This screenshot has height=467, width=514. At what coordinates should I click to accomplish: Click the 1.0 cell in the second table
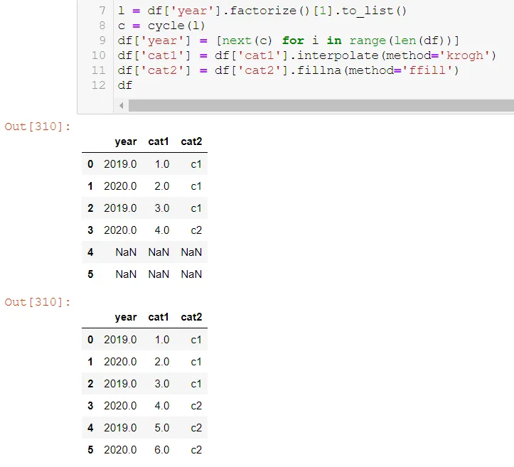pyautogui.click(x=162, y=340)
